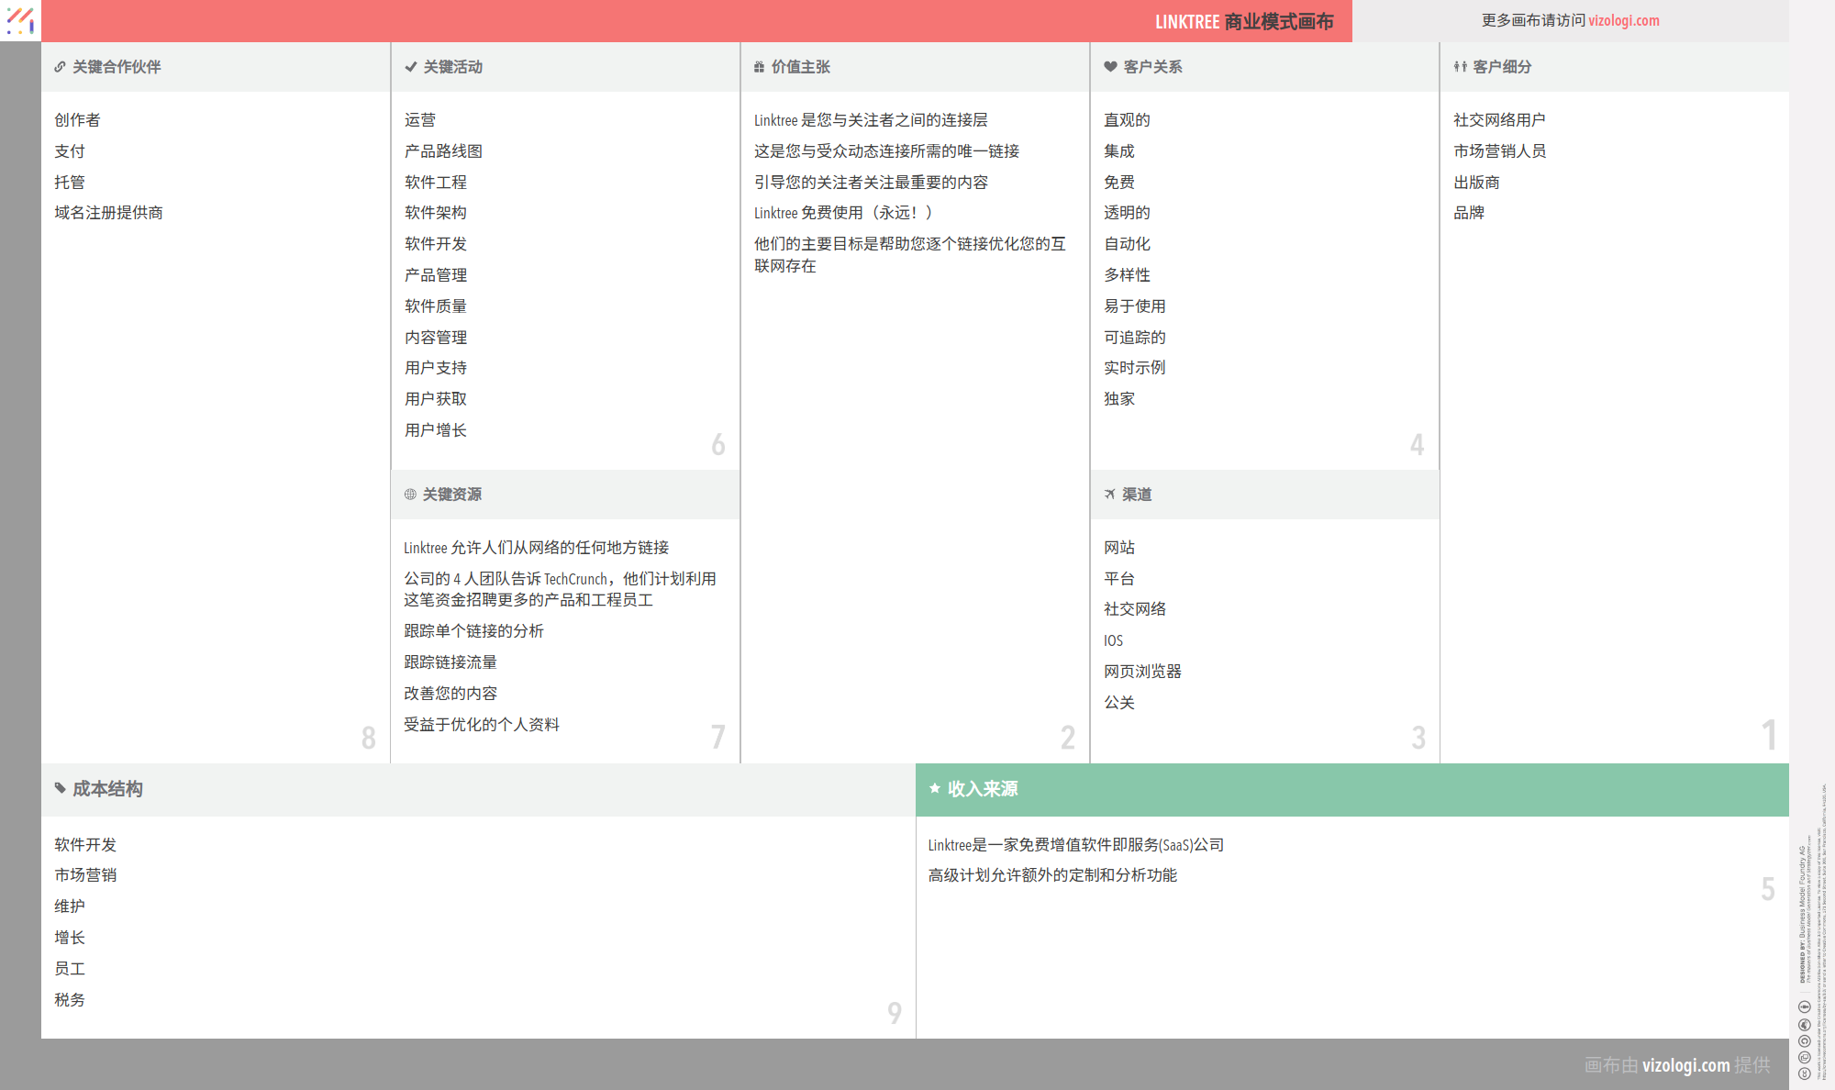
Task: Click the airplane icon beside 渠道
Action: point(1109,495)
